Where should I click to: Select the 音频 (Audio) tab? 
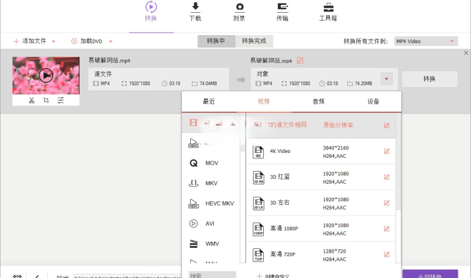pyautogui.click(x=319, y=102)
